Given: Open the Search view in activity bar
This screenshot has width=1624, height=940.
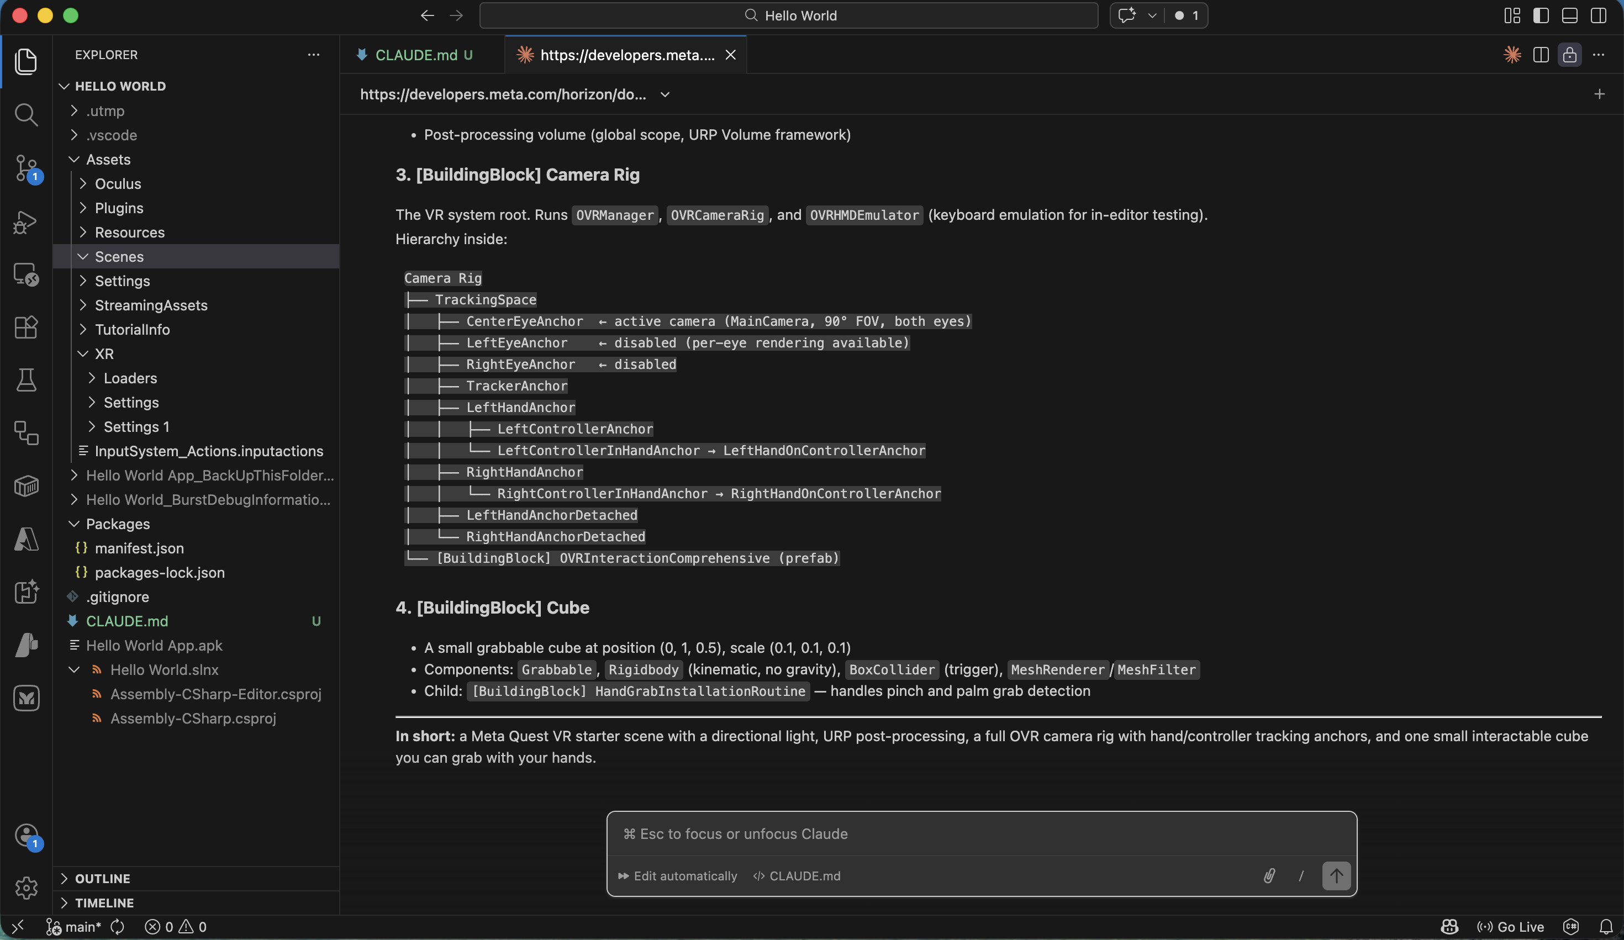Looking at the screenshot, I should [x=26, y=115].
